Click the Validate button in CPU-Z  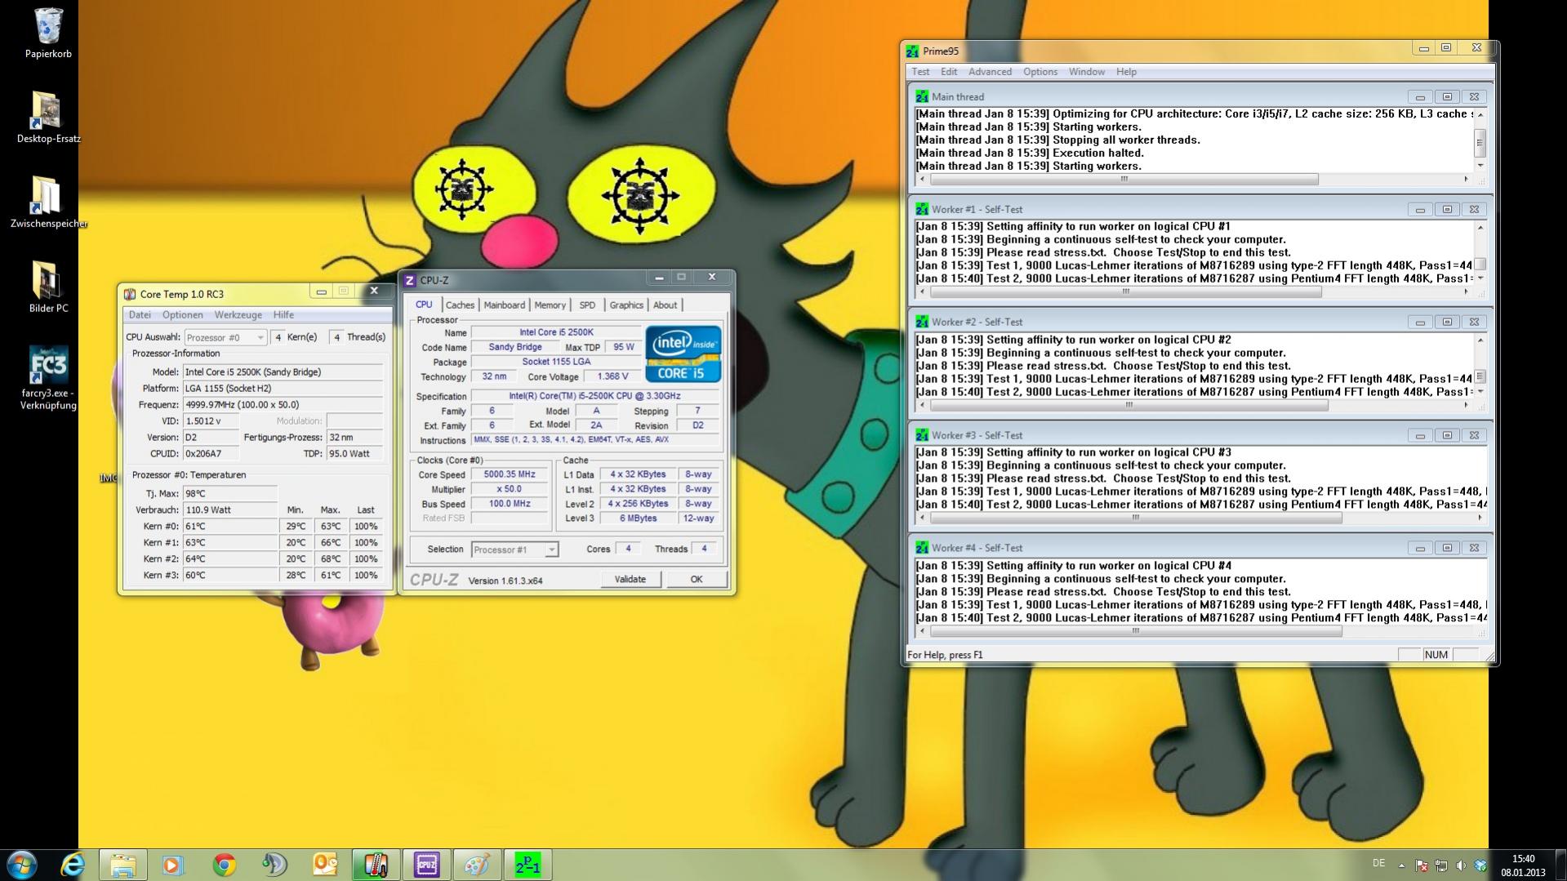pyautogui.click(x=630, y=580)
